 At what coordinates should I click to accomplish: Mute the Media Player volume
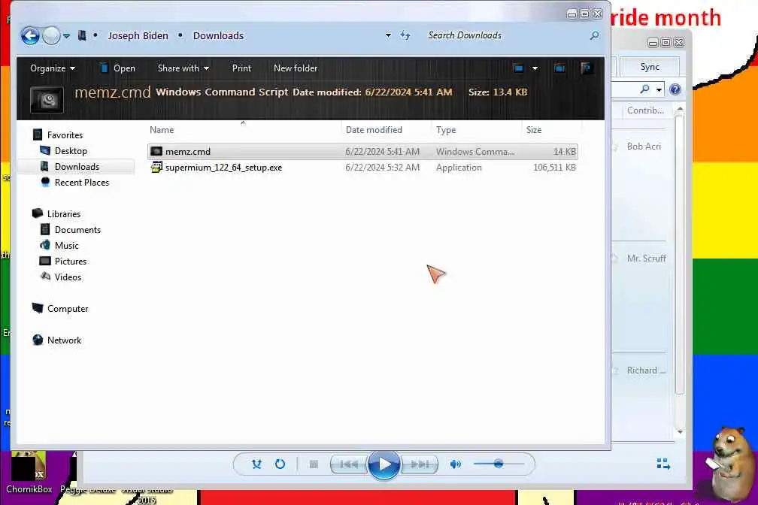pos(456,464)
